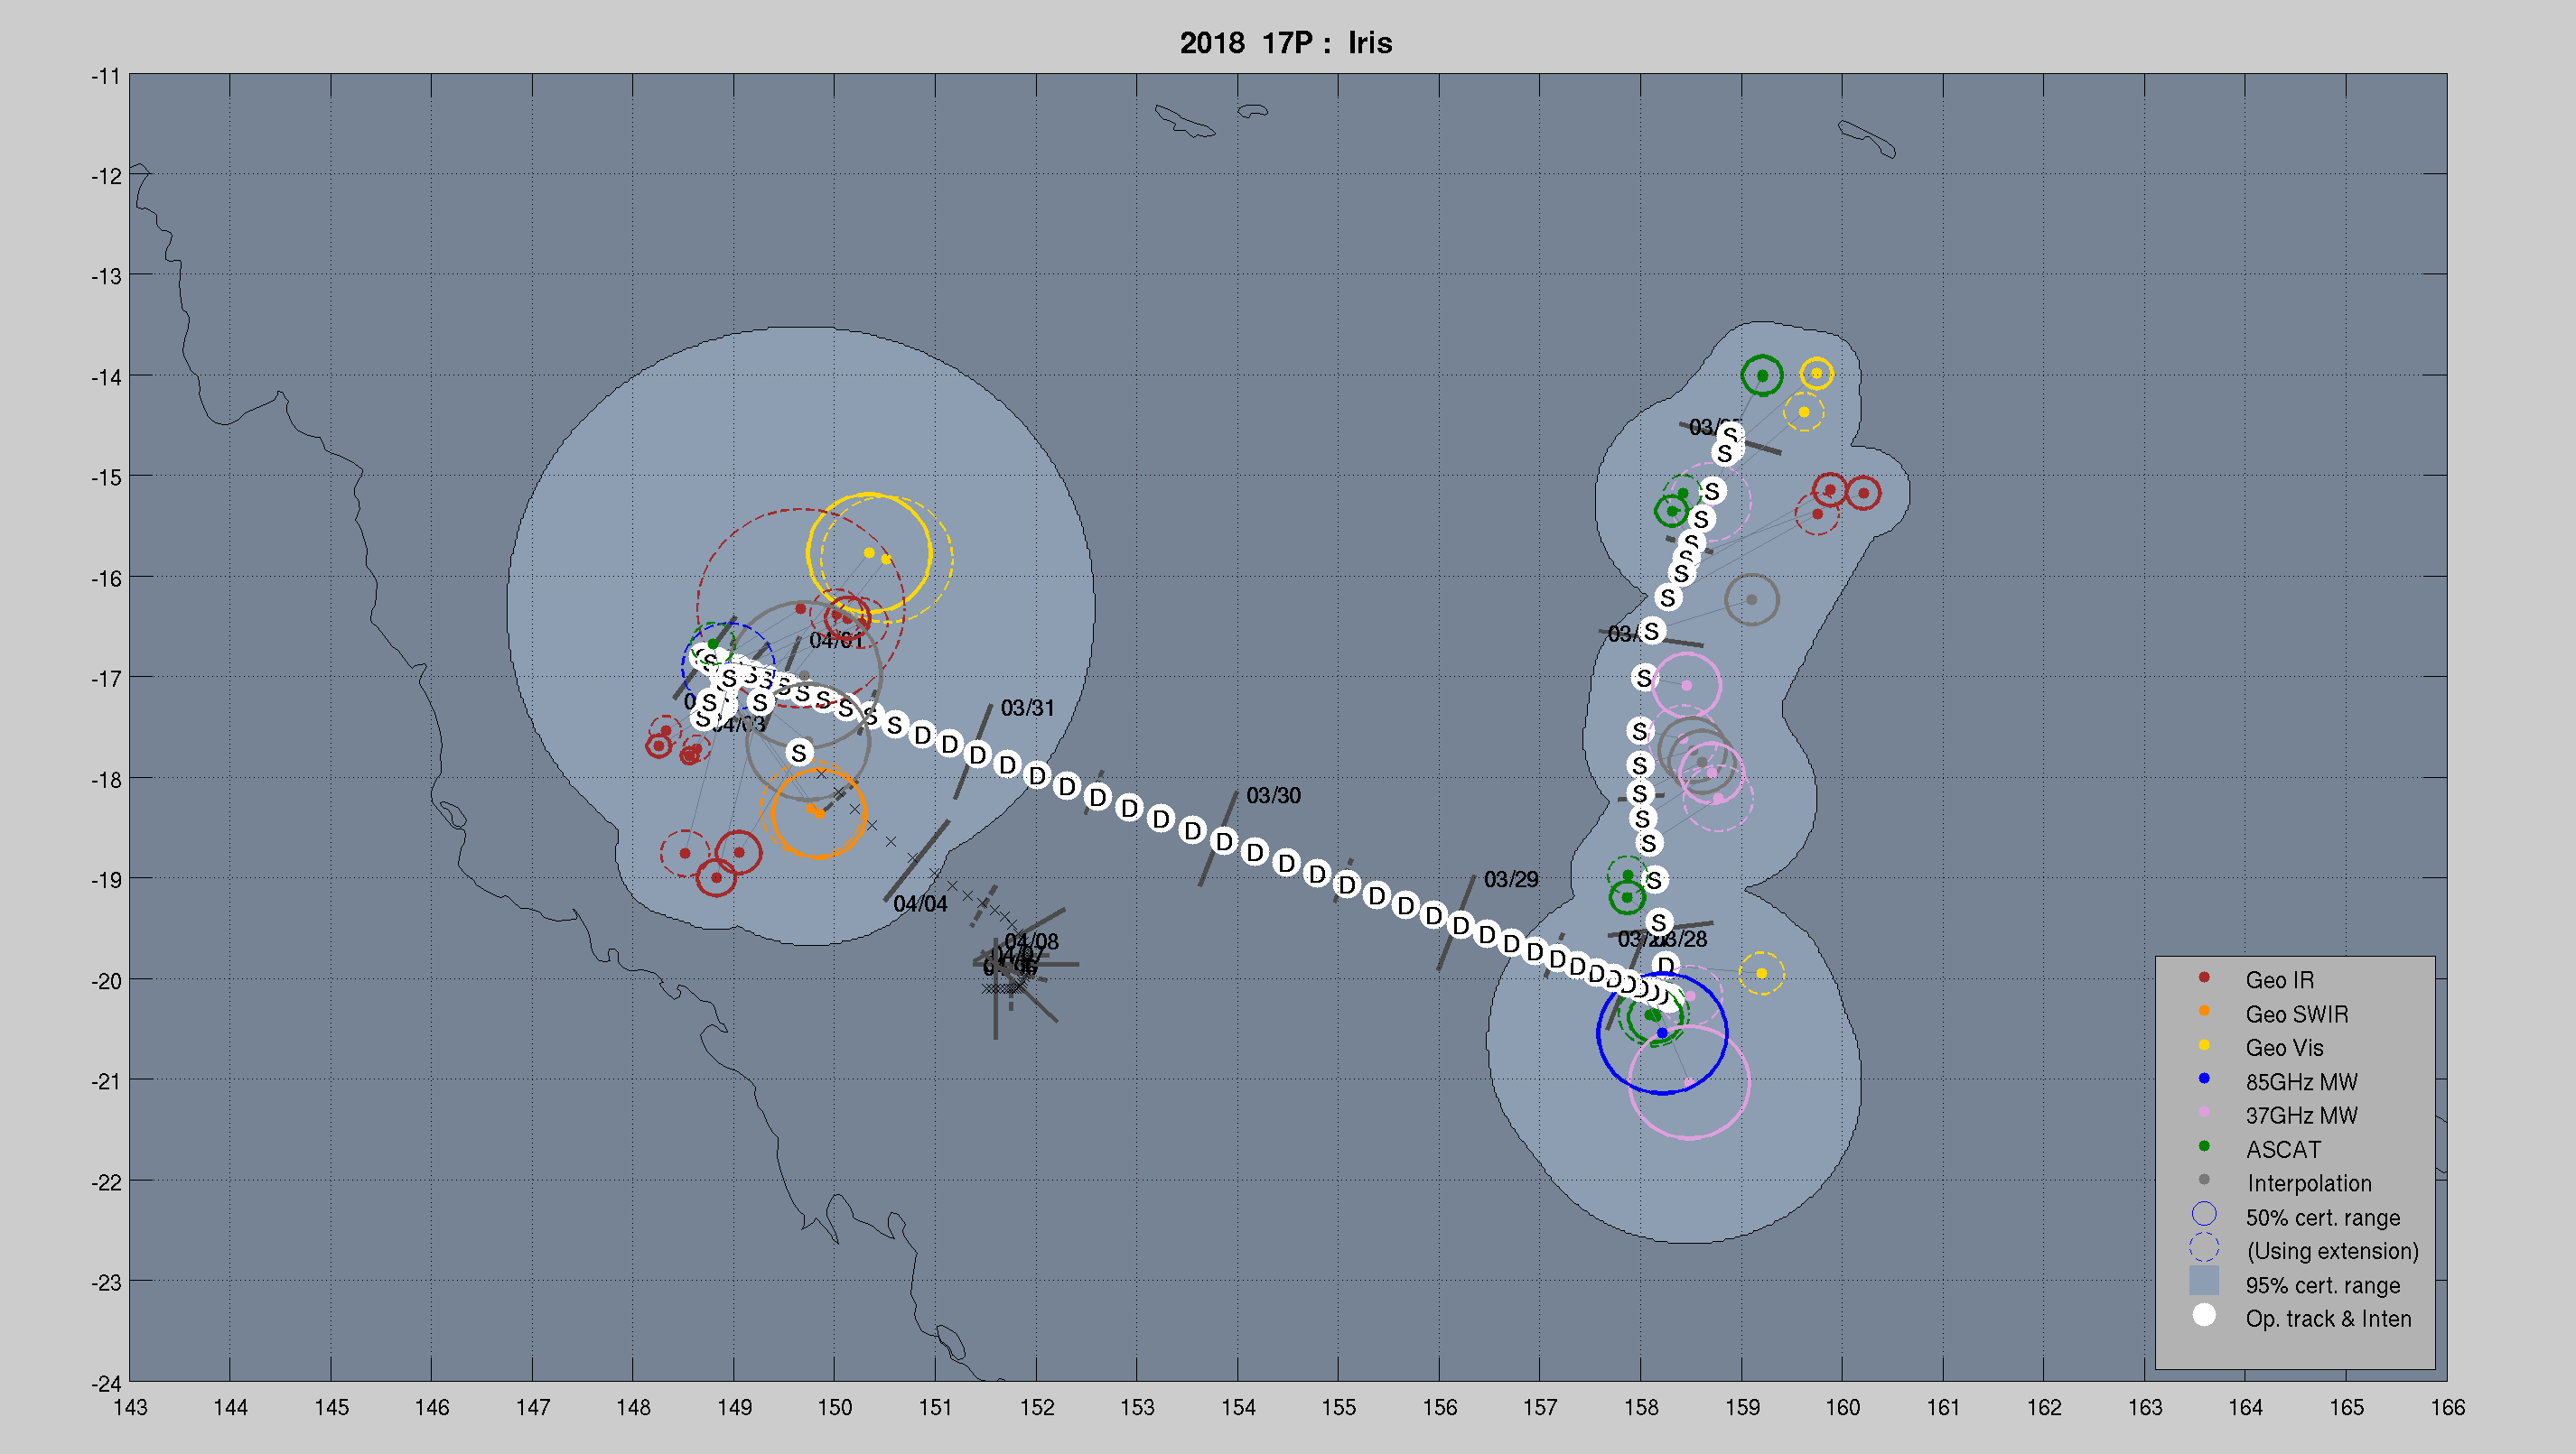The height and width of the screenshot is (1454, 2576).
Task: Click the 03/30 date label
Action: coord(1273,796)
